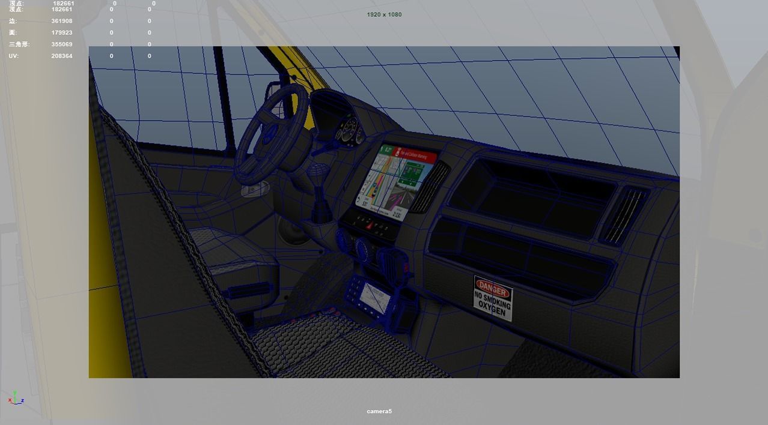
Task: Click the 1920 x 1080 resolution label
Action: point(384,14)
